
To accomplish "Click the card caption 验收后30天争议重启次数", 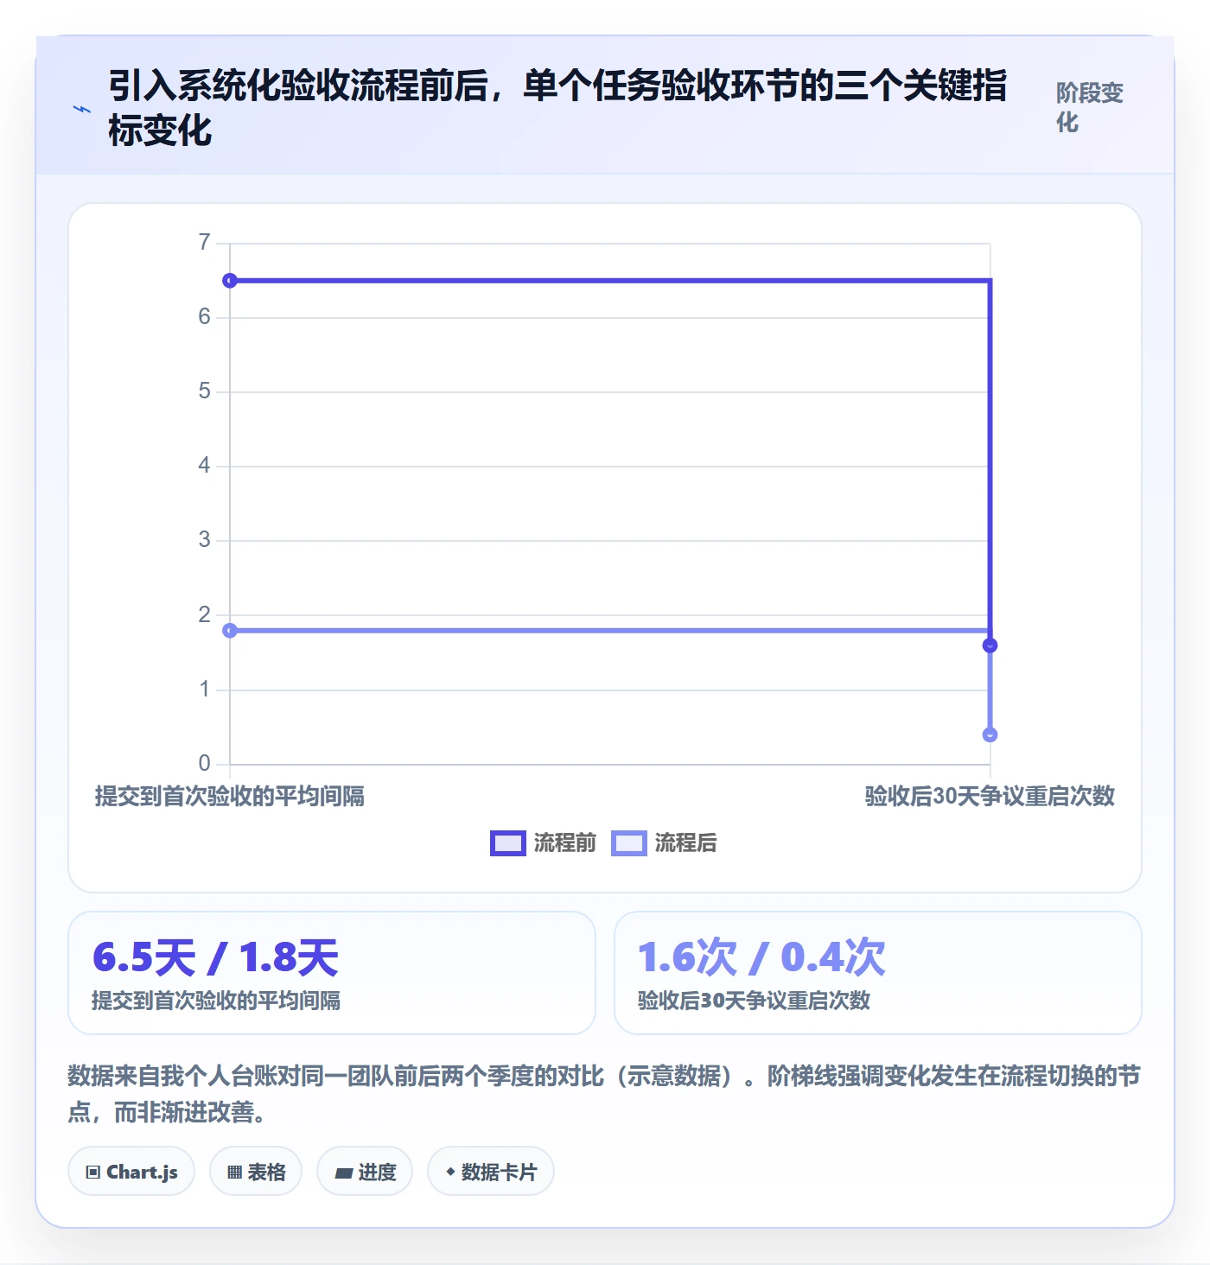I will tap(754, 1001).
